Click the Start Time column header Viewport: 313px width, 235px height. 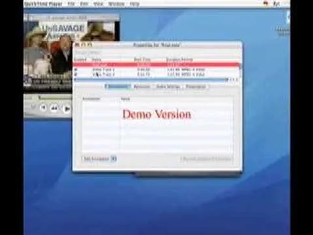[x=142, y=59]
